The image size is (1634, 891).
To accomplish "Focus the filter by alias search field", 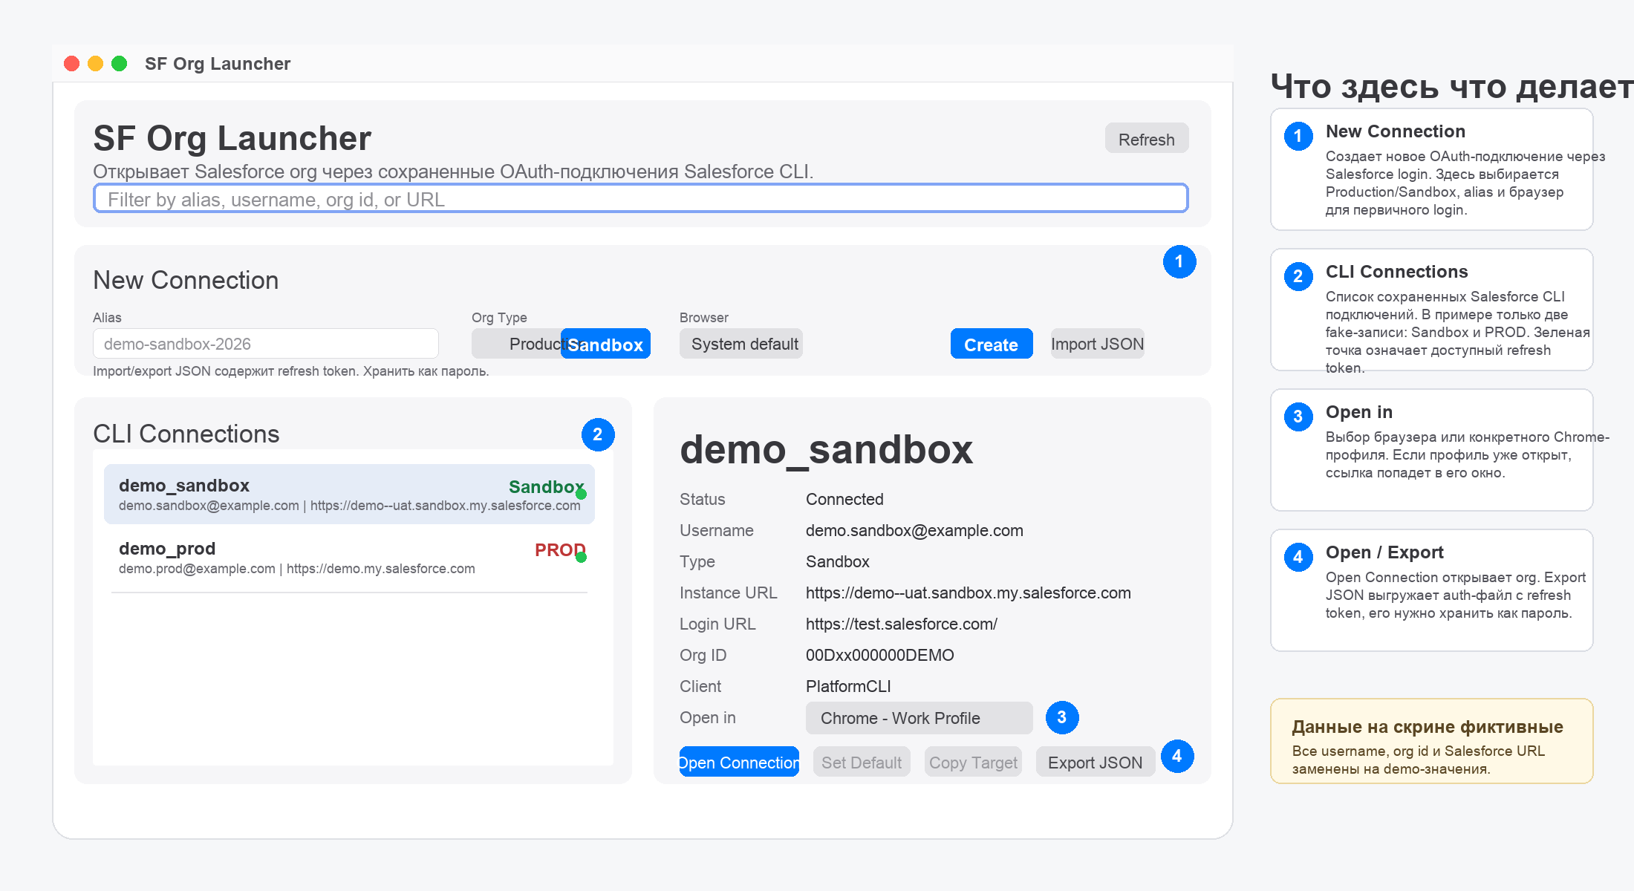I will click(x=640, y=198).
